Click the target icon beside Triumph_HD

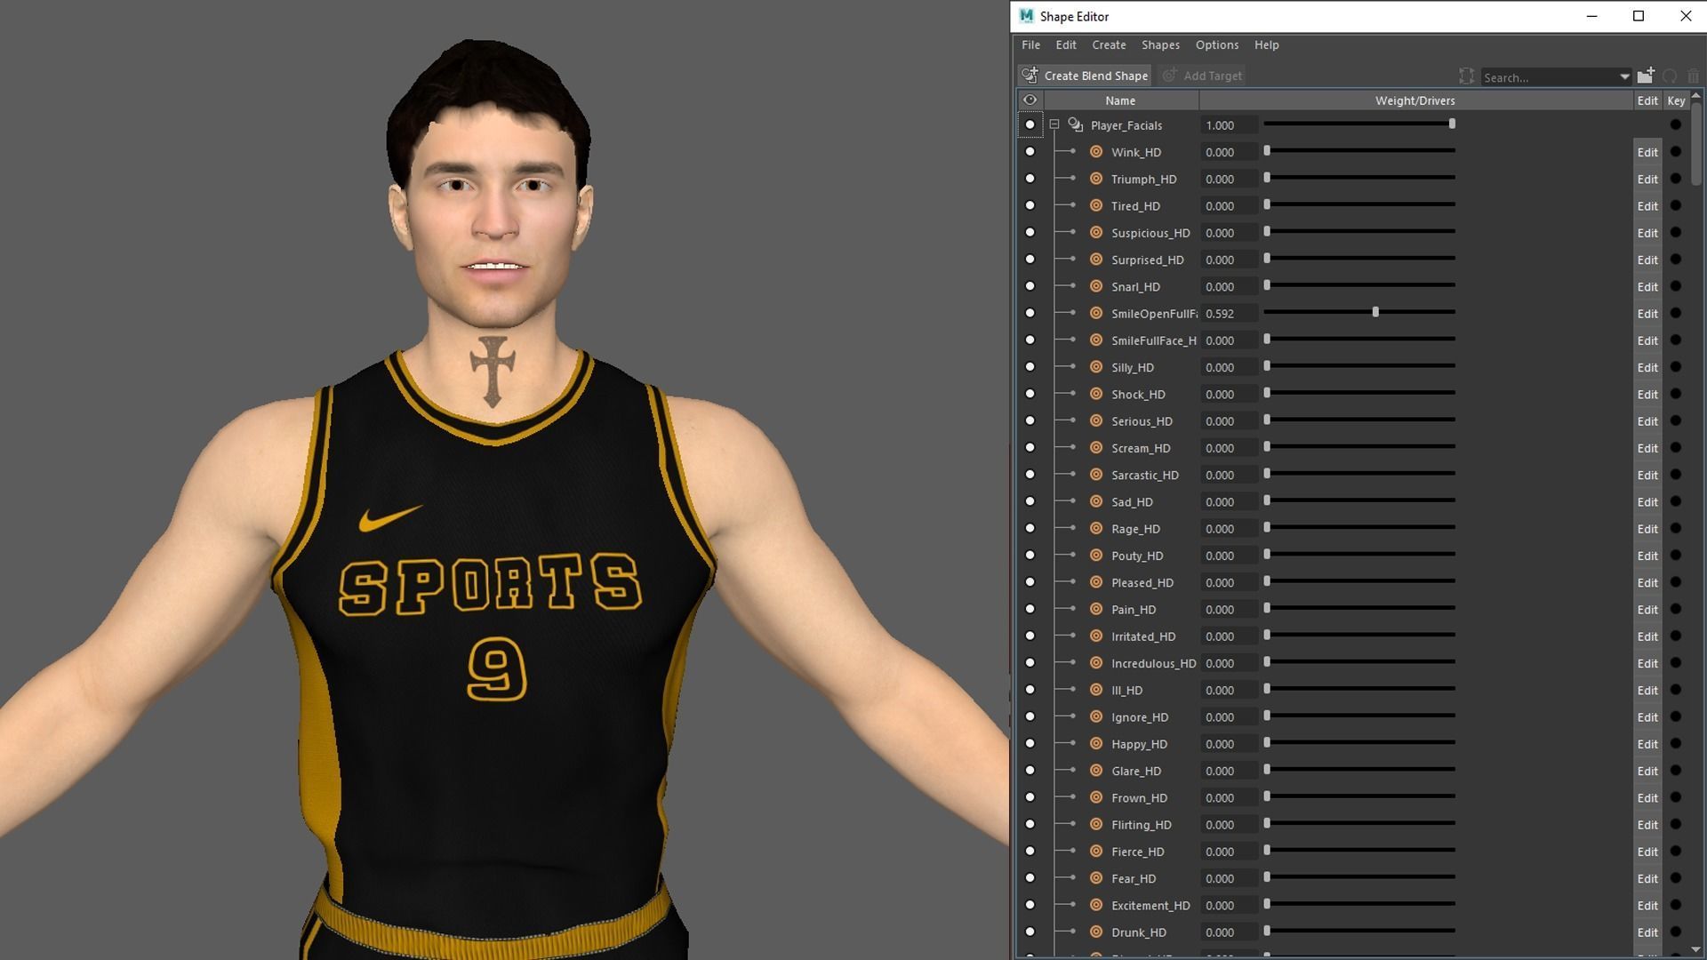[x=1096, y=179]
